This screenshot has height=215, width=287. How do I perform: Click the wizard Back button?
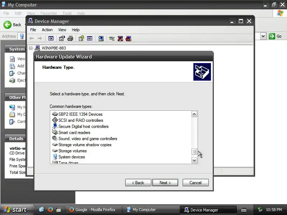point(138,183)
